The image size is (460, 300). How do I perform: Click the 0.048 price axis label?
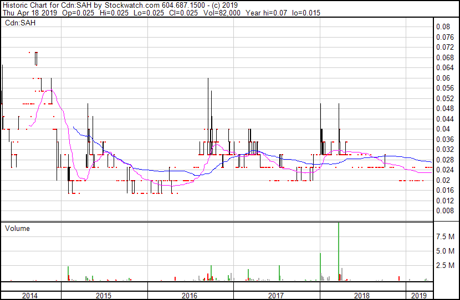pyautogui.click(x=444, y=108)
